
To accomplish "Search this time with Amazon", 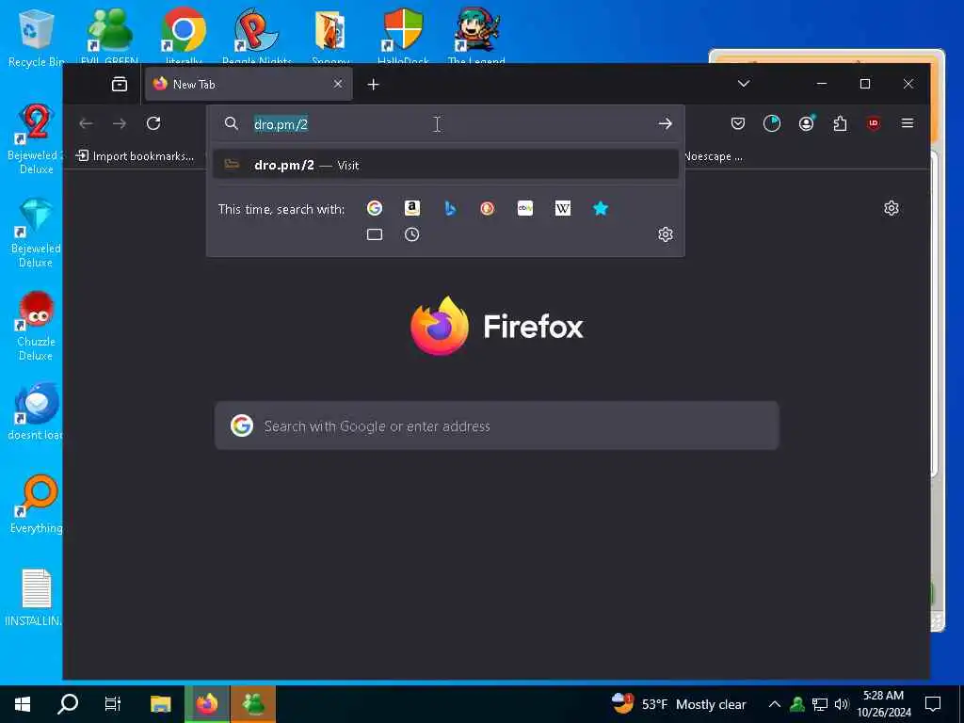I will click(x=412, y=208).
